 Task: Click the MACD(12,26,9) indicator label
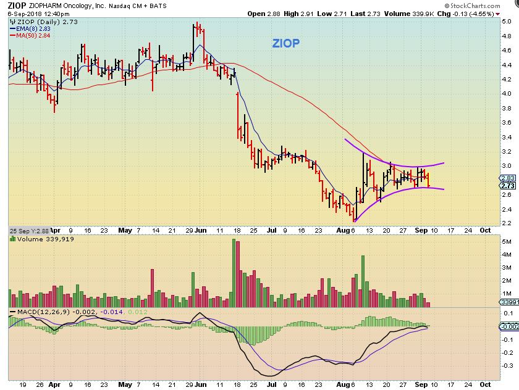click(43, 312)
